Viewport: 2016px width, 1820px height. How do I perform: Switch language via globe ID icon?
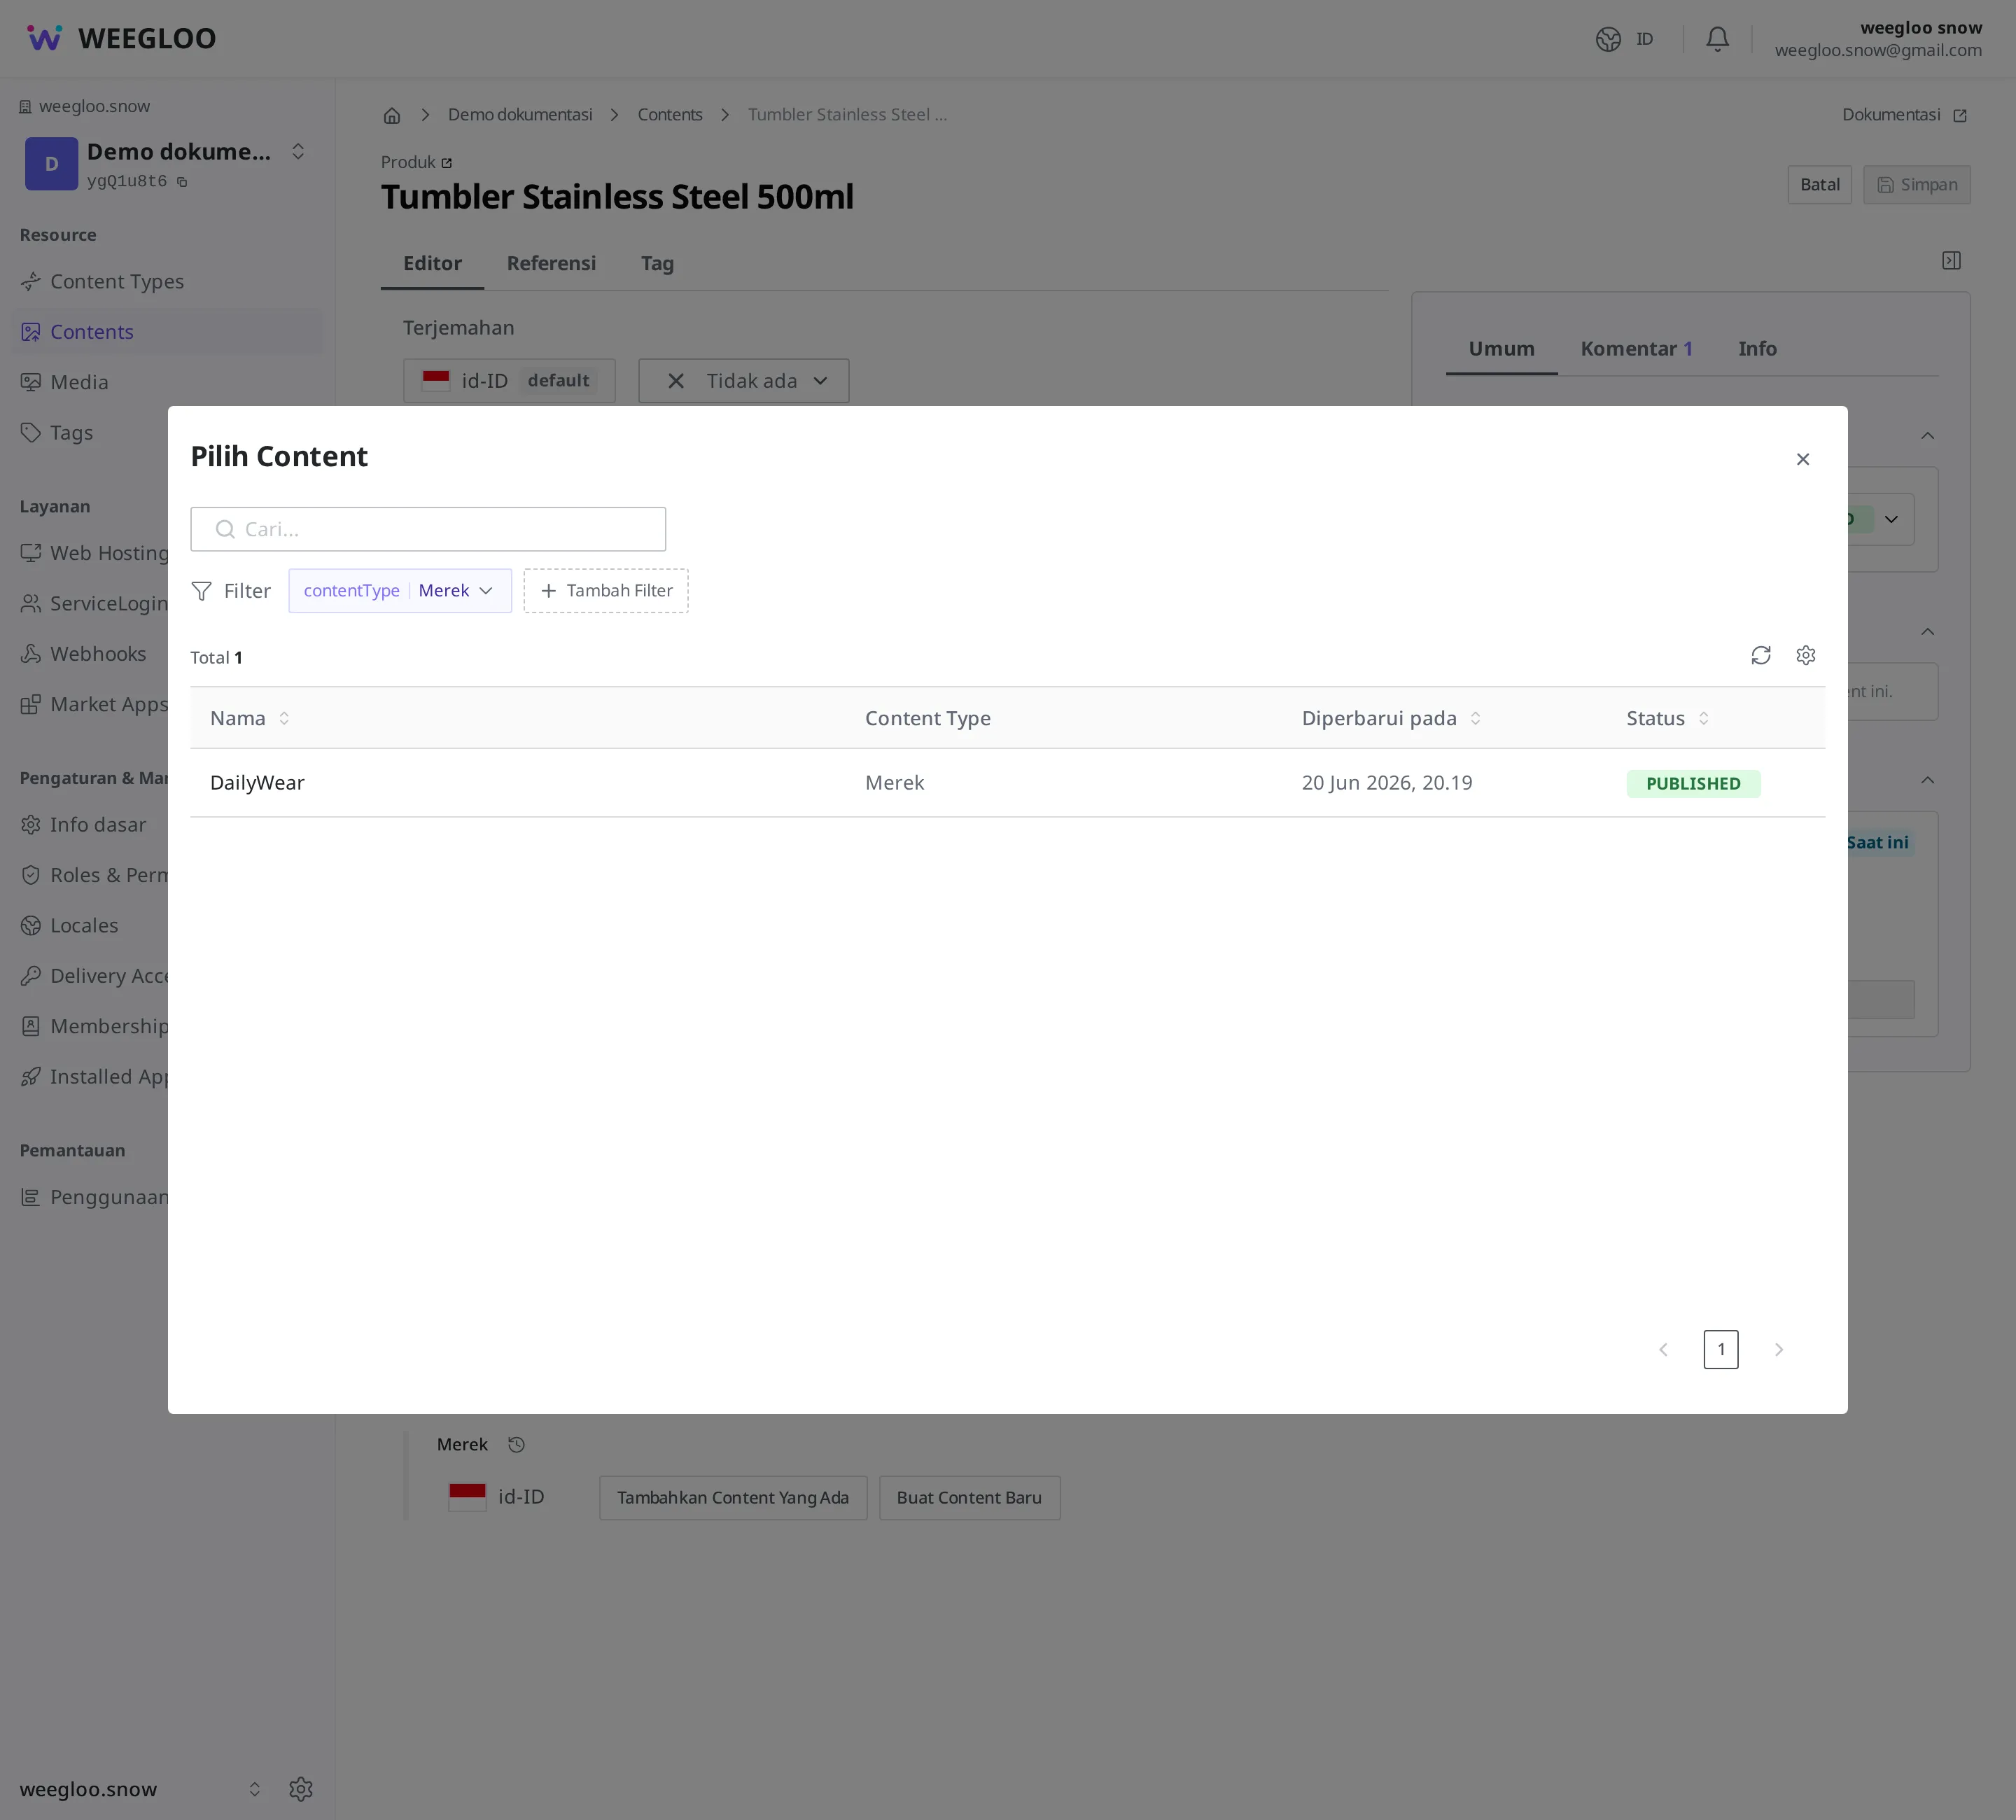1623,39
